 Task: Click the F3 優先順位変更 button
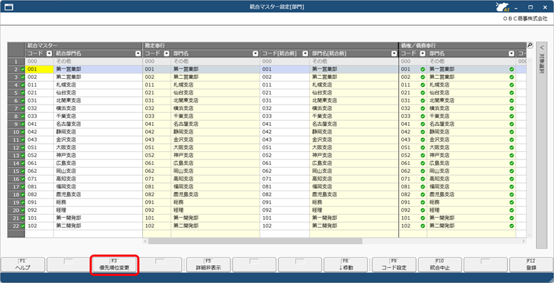(x=114, y=265)
